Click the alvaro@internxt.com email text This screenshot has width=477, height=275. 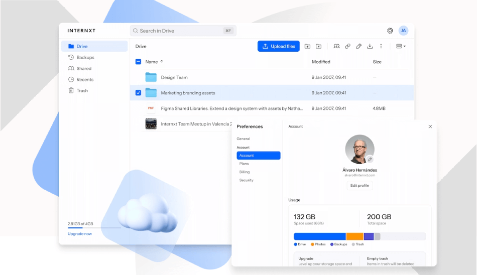[360, 175]
